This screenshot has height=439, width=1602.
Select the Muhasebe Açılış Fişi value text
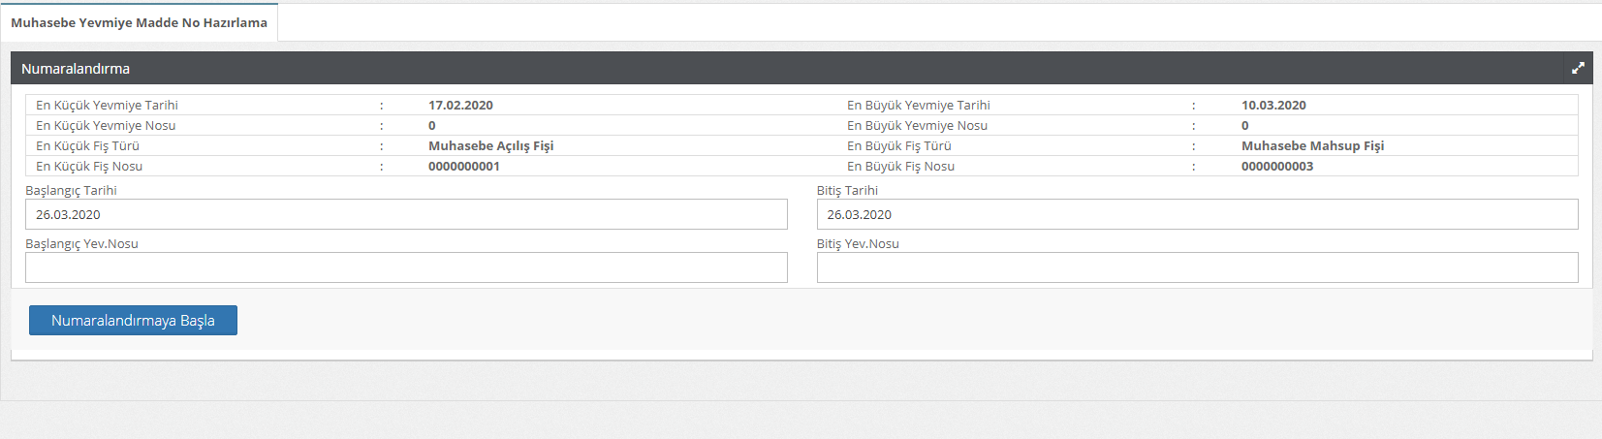coord(490,146)
